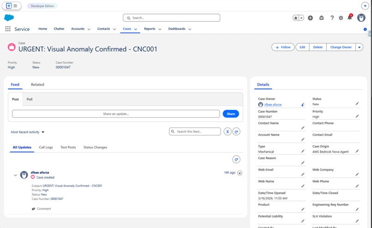Edit the Type field pencil icon
The height and width of the screenshot is (228, 372).
click(303, 151)
